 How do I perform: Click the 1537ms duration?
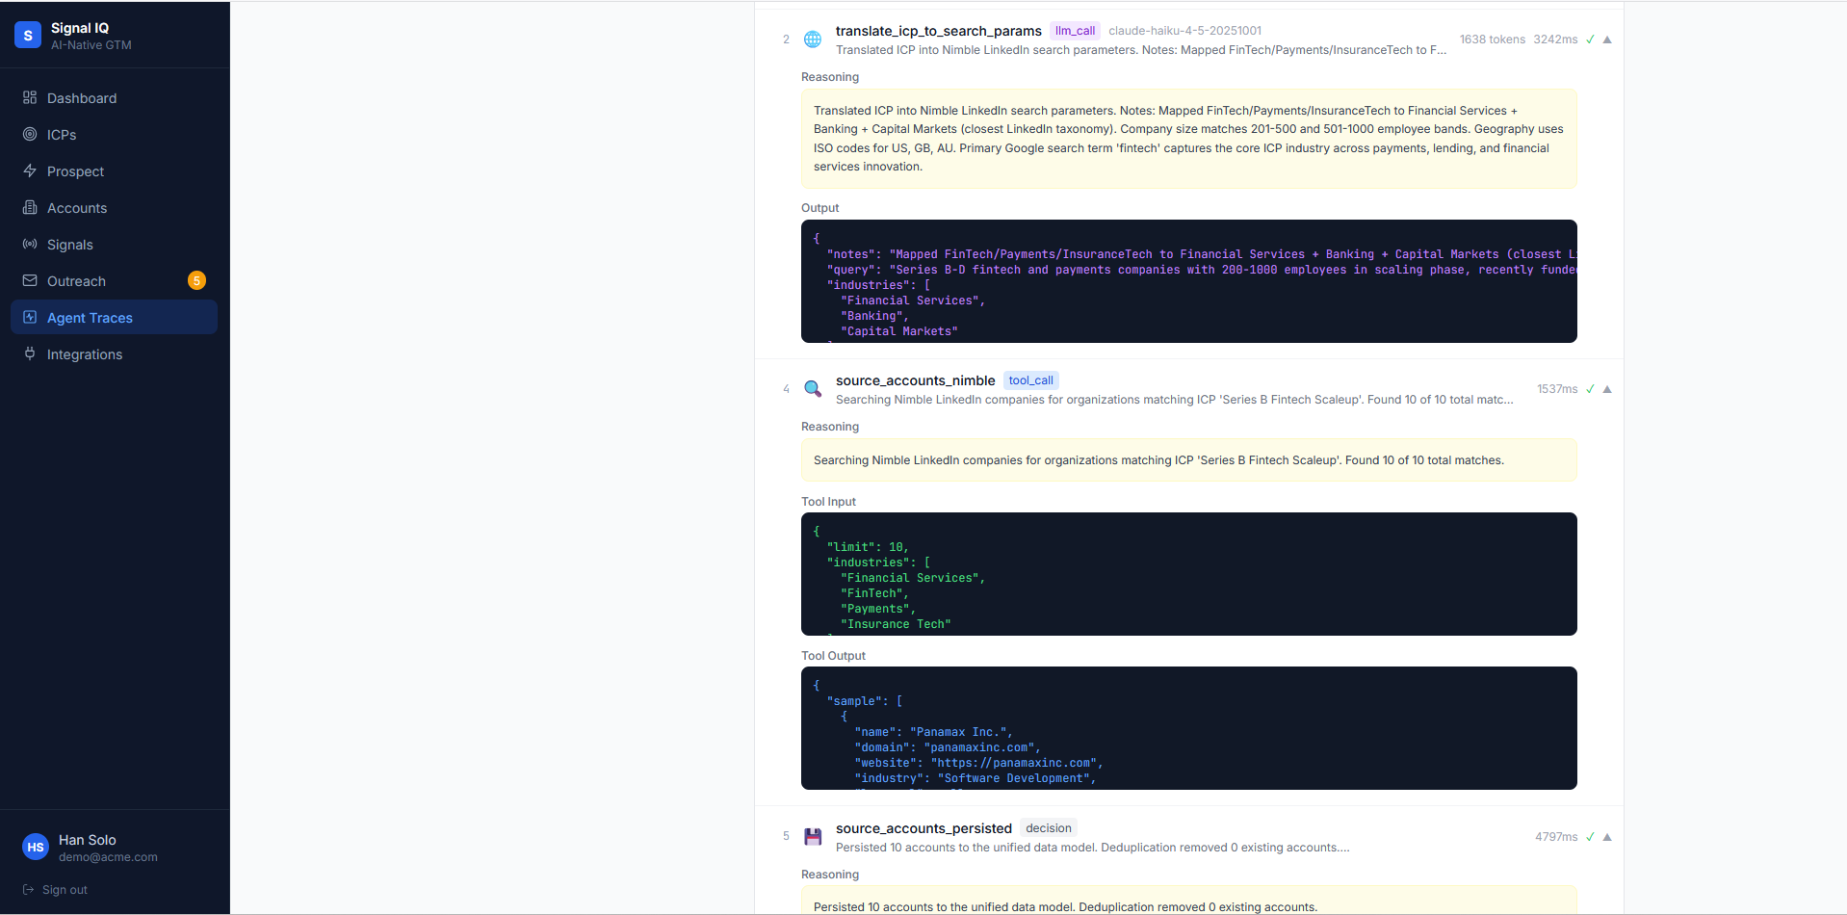click(1557, 389)
